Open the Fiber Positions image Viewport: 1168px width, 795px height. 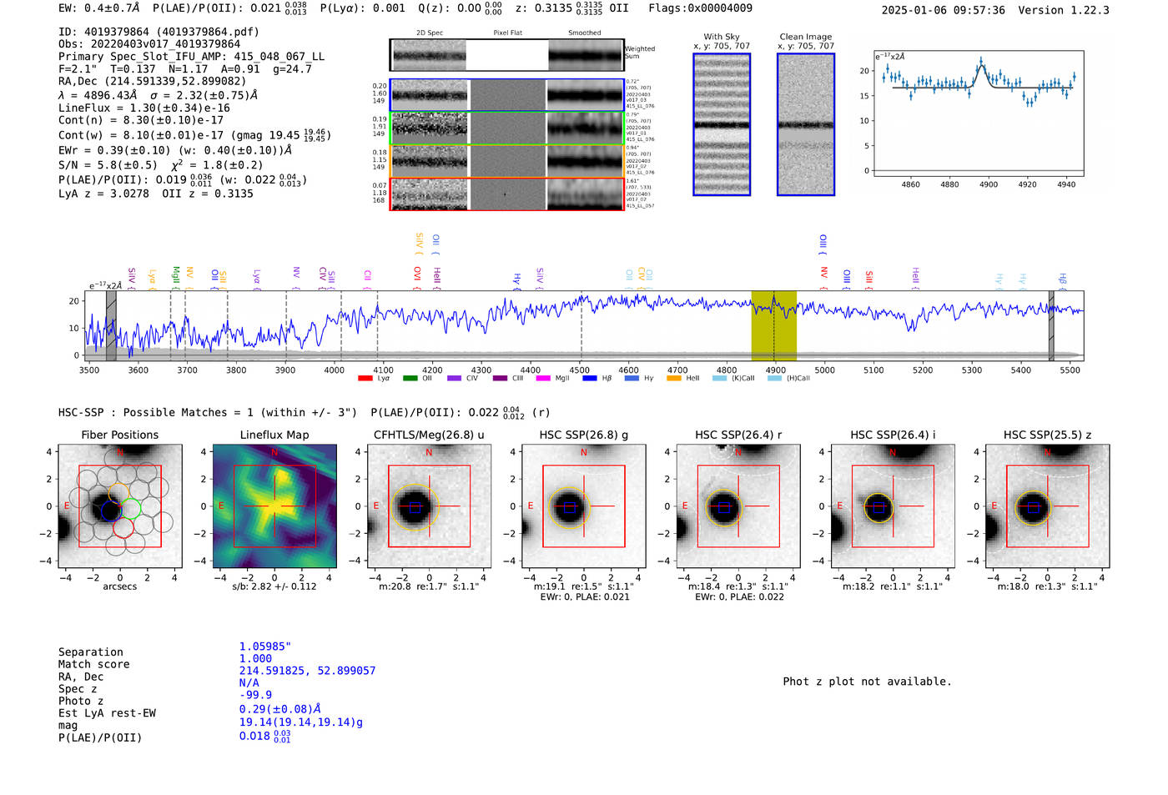point(120,506)
